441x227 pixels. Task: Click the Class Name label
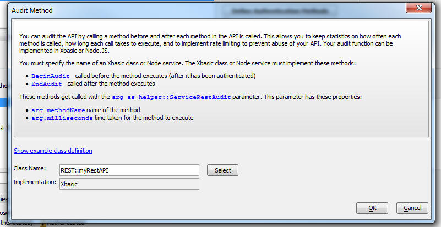(30, 168)
